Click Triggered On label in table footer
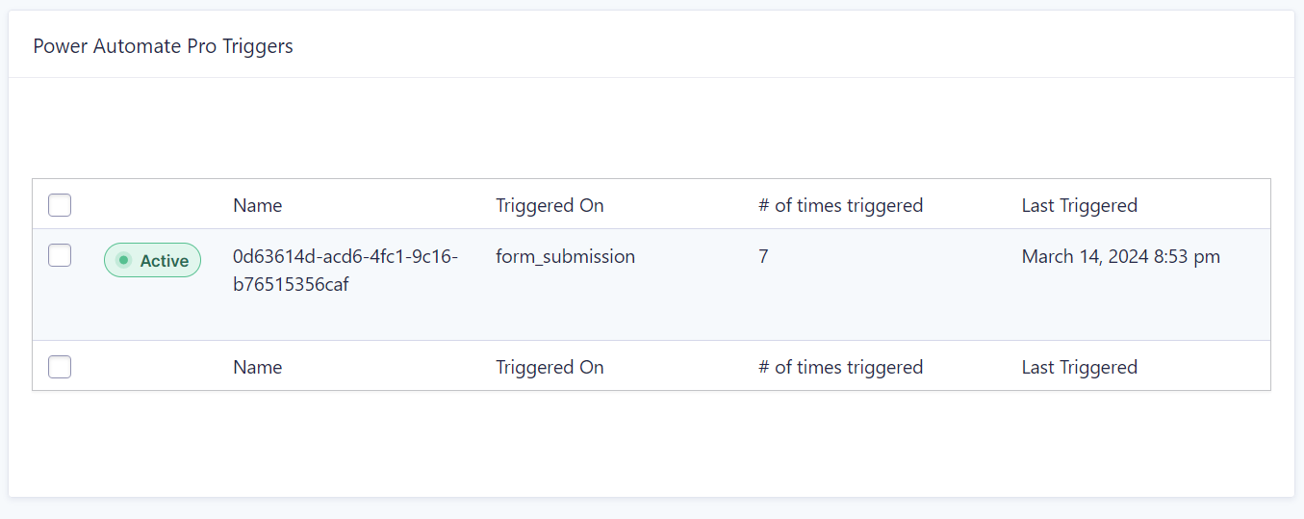The image size is (1304, 519). (x=550, y=367)
